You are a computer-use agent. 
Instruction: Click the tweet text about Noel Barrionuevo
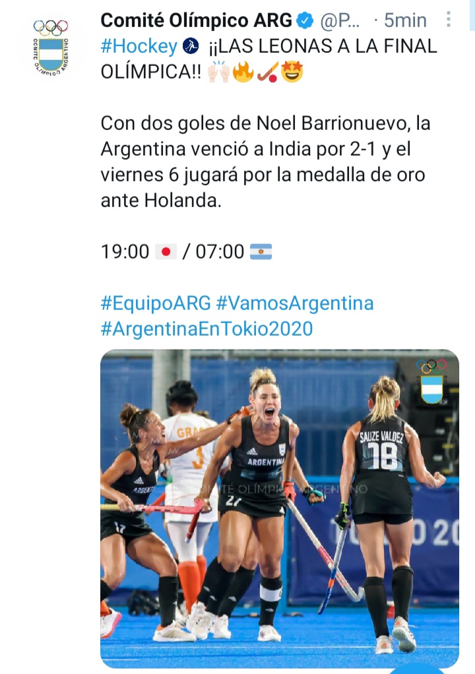pyautogui.click(x=265, y=162)
